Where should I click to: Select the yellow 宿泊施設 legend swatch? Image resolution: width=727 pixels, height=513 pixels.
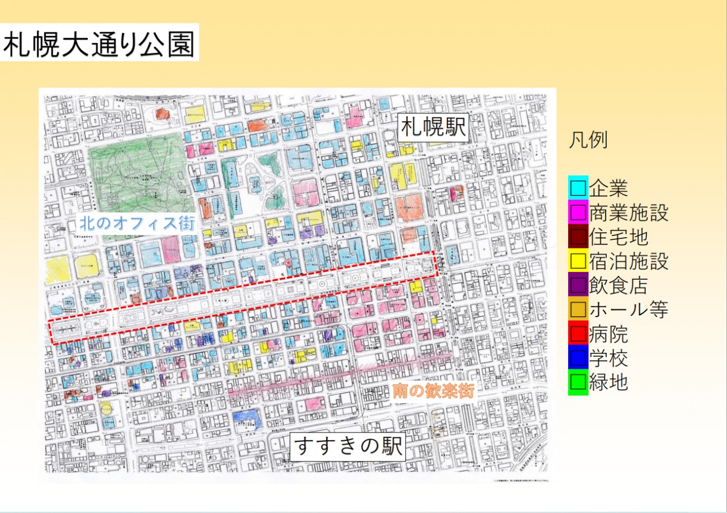[578, 261]
